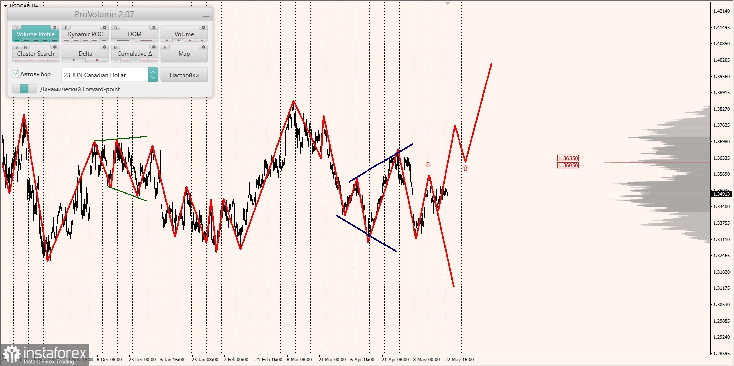Activate the DOM module

click(x=135, y=34)
